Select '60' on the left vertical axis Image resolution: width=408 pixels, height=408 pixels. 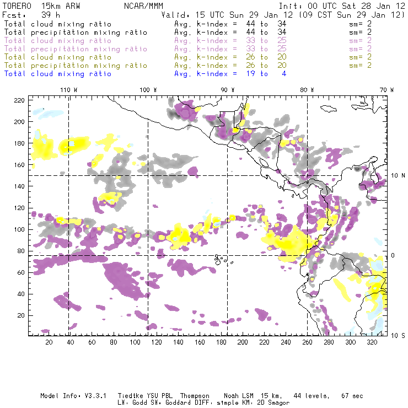21,272
